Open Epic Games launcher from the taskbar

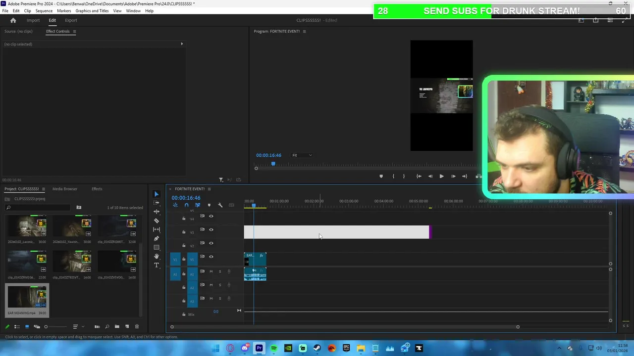pyautogui.click(x=346, y=348)
